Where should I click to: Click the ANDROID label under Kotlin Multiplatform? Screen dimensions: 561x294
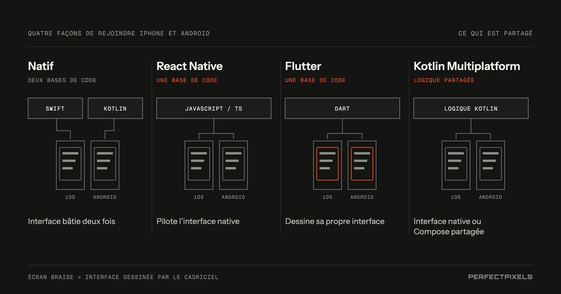[490, 197]
